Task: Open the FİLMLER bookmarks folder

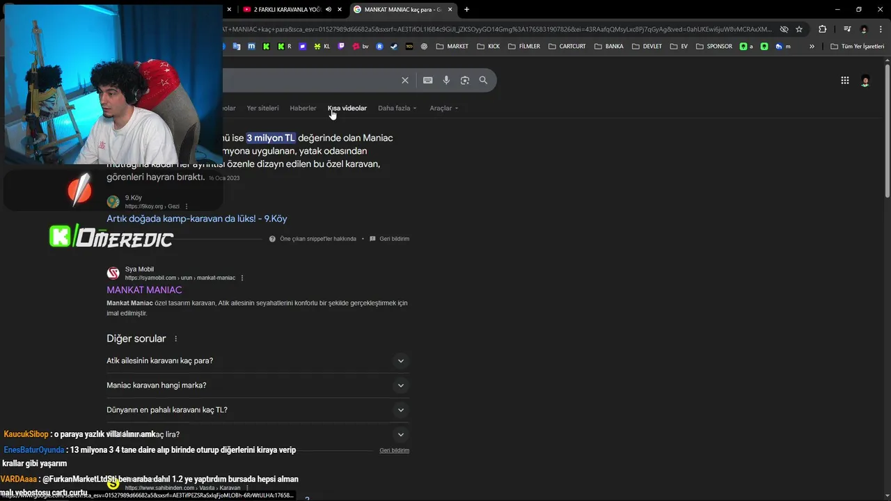Action: pyautogui.click(x=524, y=47)
